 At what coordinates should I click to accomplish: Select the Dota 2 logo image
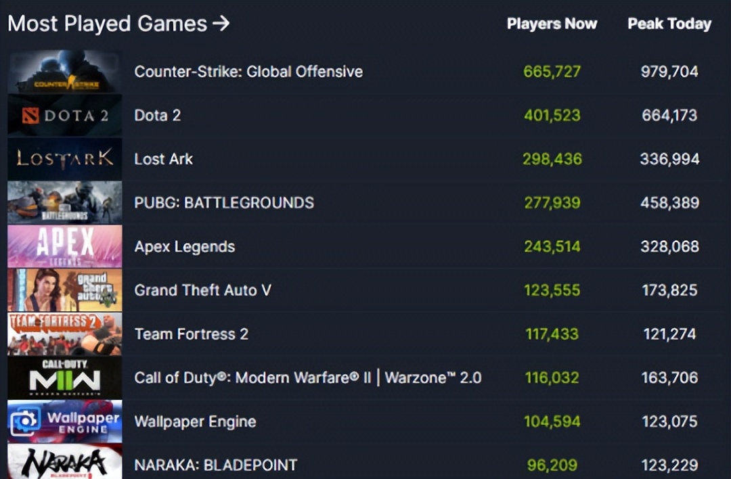pos(64,115)
